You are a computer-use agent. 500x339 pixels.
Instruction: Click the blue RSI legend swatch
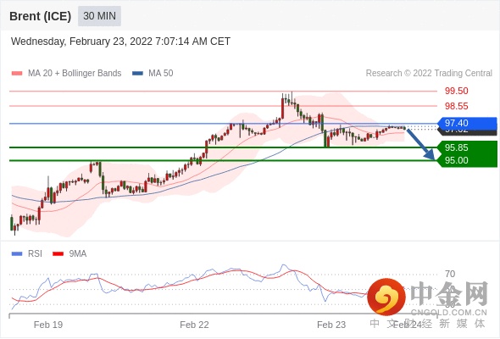click(x=17, y=254)
